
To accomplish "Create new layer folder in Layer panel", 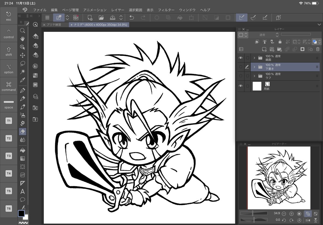I will (279, 49).
